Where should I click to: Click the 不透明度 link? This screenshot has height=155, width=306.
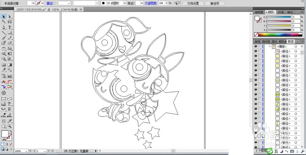pos(151,3)
